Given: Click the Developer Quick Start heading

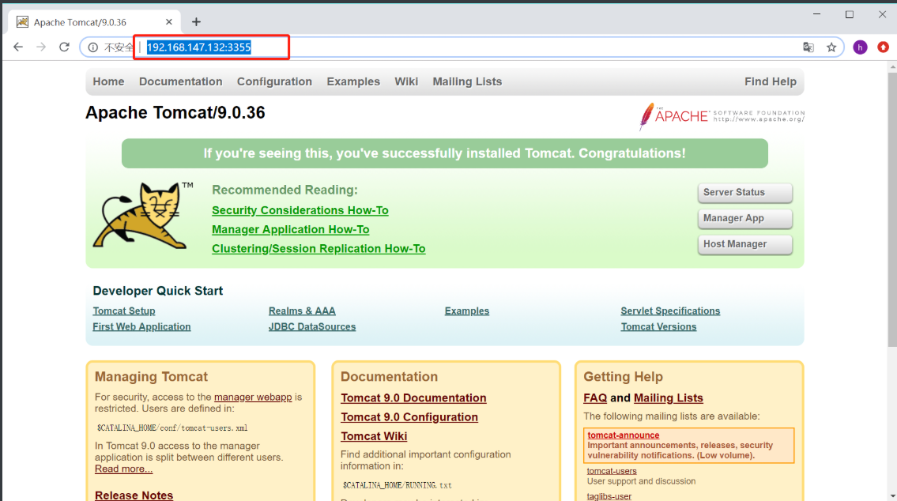Looking at the screenshot, I should [158, 291].
